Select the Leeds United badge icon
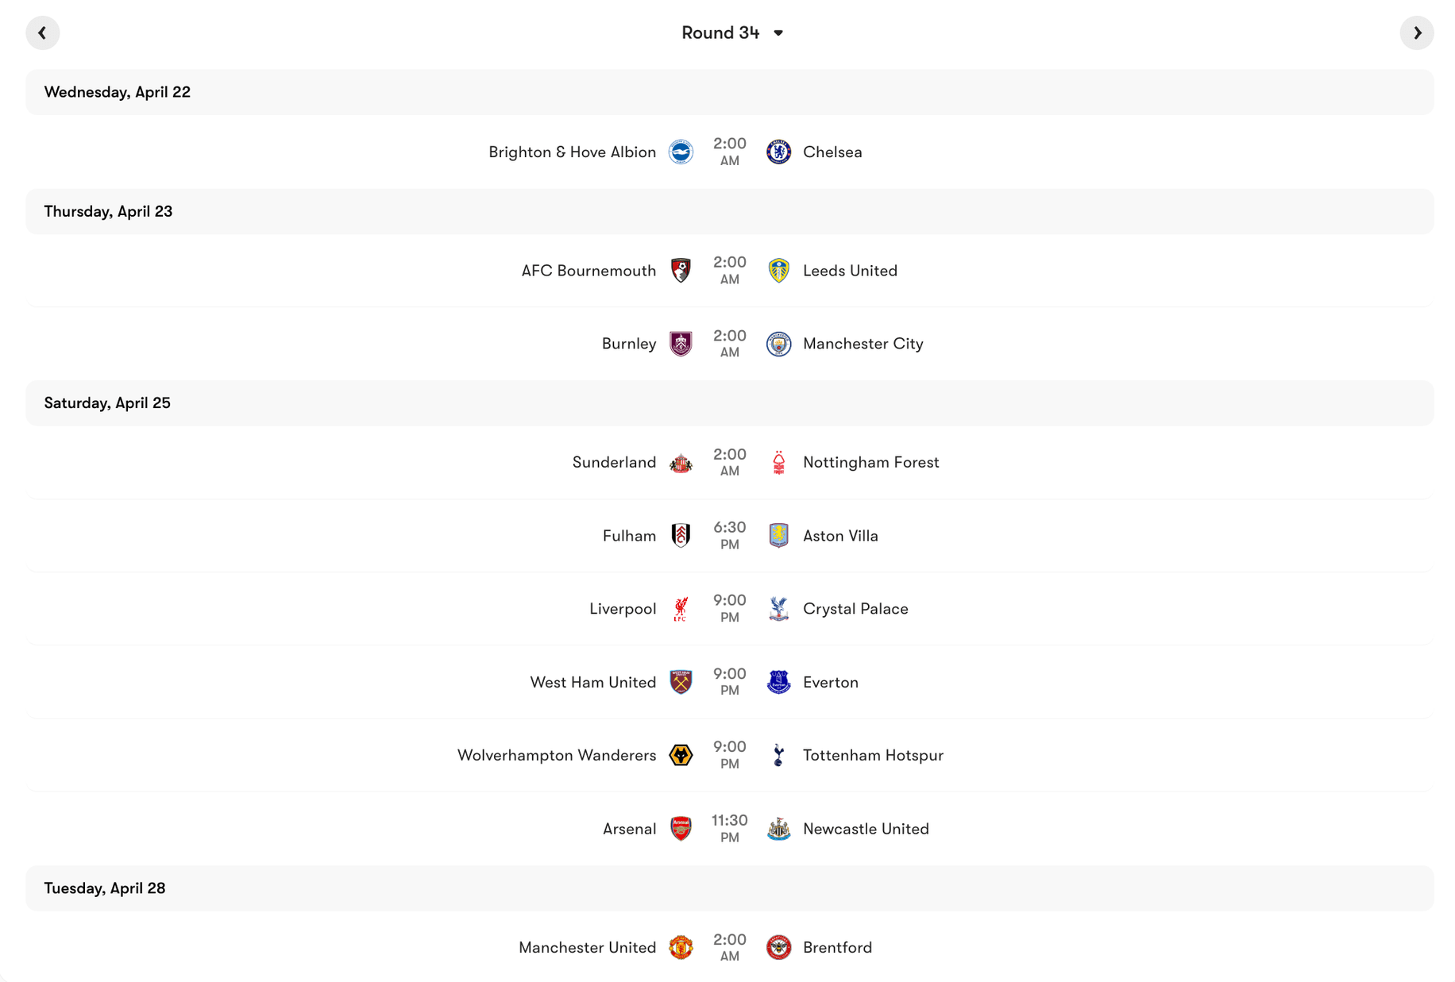1455x982 pixels. [779, 270]
